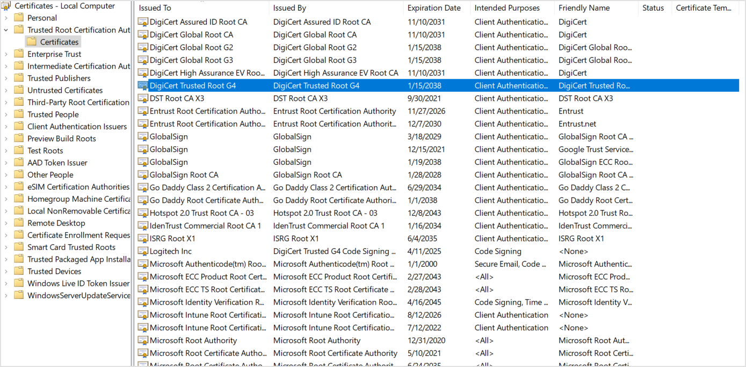Select the ISRG Root X1 certificate icon
The height and width of the screenshot is (367, 746).
pyautogui.click(x=143, y=238)
